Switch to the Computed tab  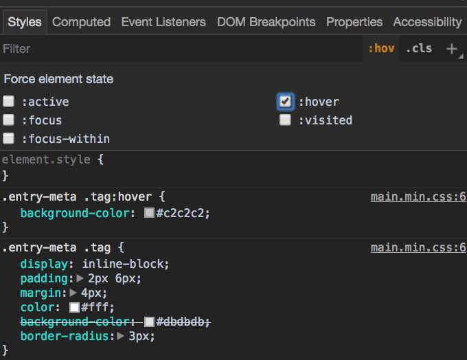(x=81, y=22)
